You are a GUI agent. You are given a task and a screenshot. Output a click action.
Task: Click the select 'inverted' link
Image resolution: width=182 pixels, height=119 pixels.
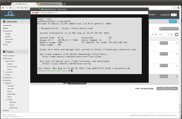point(150,88)
